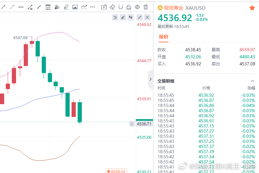Click the 4535.06 price axis label
The width and height of the screenshot is (259, 173).
[144, 137]
